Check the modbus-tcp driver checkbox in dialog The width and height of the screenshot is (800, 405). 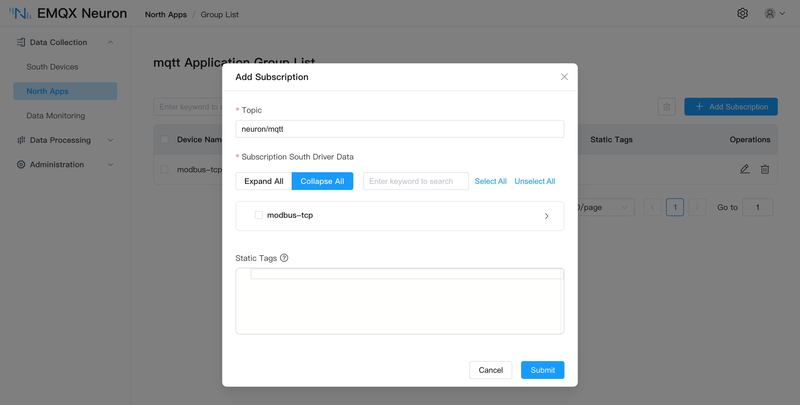pyautogui.click(x=259, y=215)
